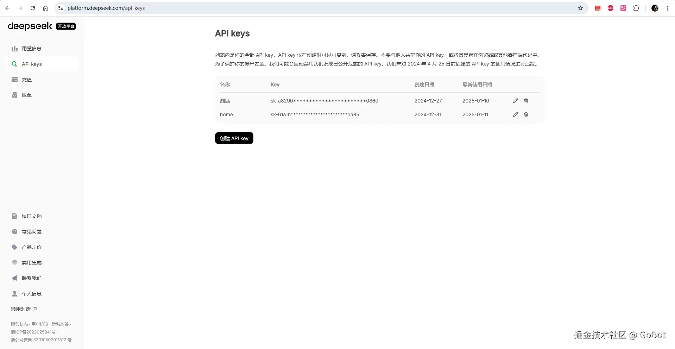The width and height of the screenshot is (675, 349).
Task: Open the 用户协议 footer link
Action: pos(40,324)
